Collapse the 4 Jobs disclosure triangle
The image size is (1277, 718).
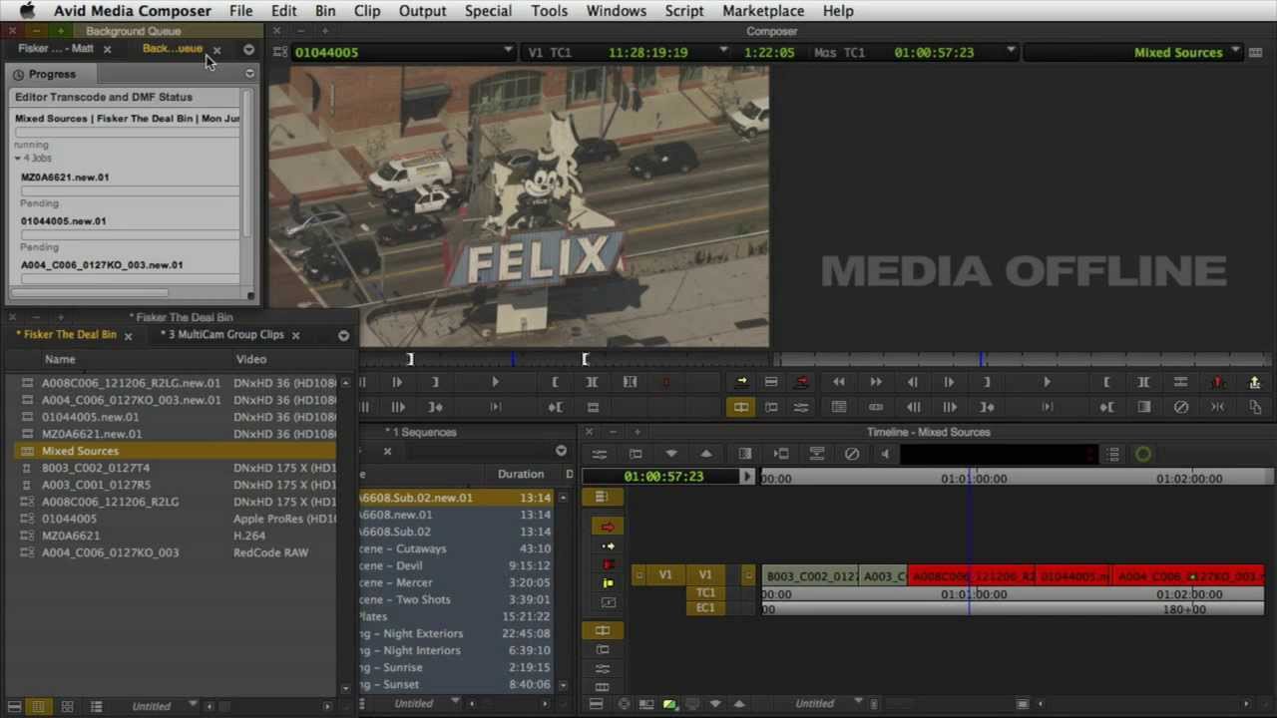pyautogui.click(x=18, y=159)
